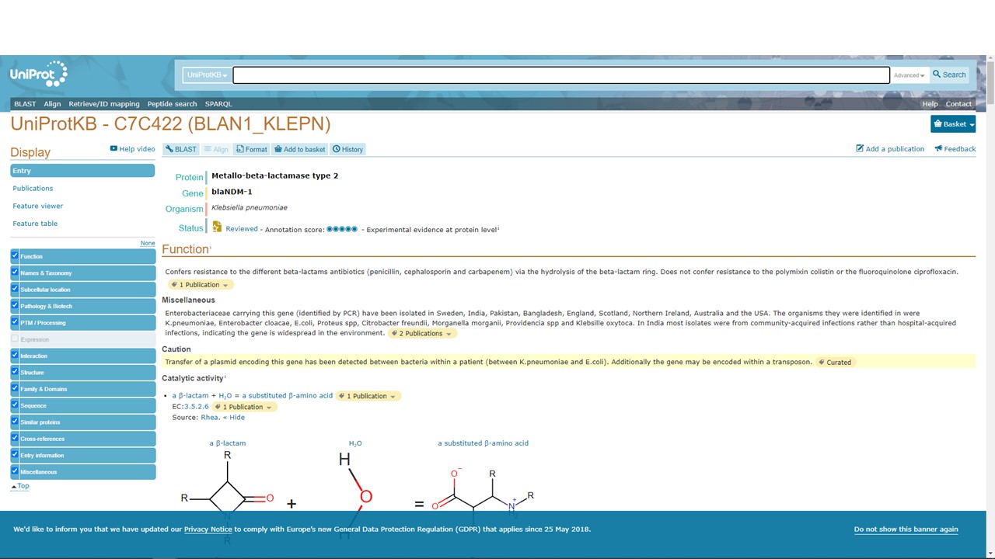Click the annotation score circles
Image resolution: width=995 pixels, height=559 pixels.
point(342,229)
